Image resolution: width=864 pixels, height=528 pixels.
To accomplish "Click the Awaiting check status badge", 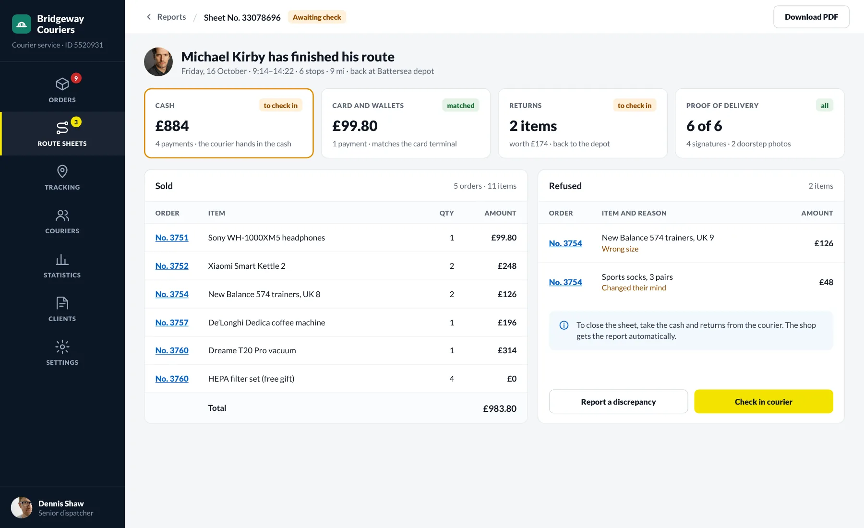I will click(317, 17).
